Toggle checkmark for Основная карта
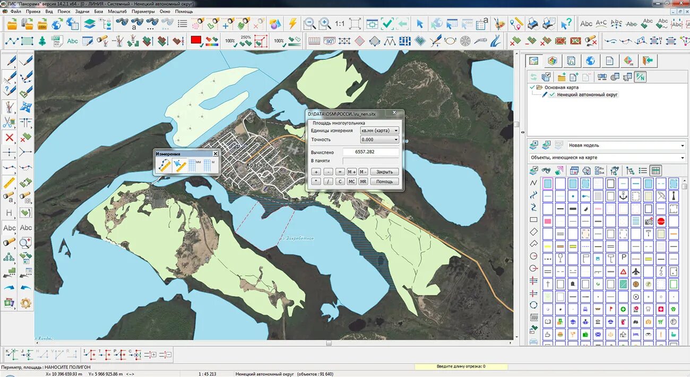The width and height of the screenshot is (690, 377). (x=532, y=87)
